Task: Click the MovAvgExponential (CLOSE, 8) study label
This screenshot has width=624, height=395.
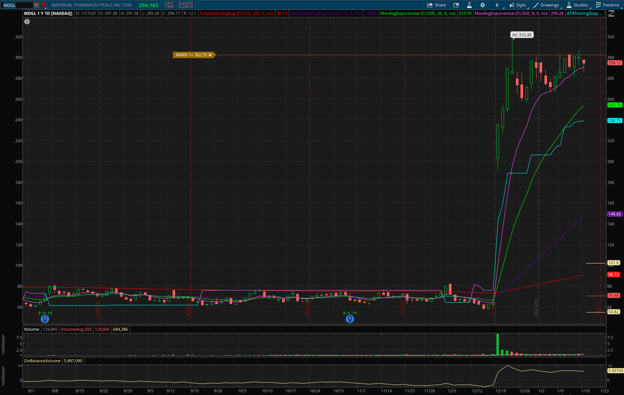Action: 510,12
